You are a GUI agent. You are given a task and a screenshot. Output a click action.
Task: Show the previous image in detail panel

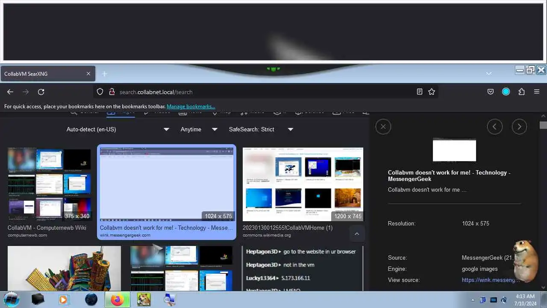(x=494, y=127)
